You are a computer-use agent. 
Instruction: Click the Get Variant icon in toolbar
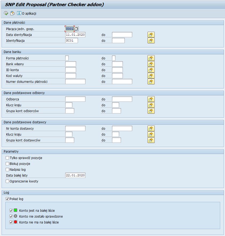point(13,13)
